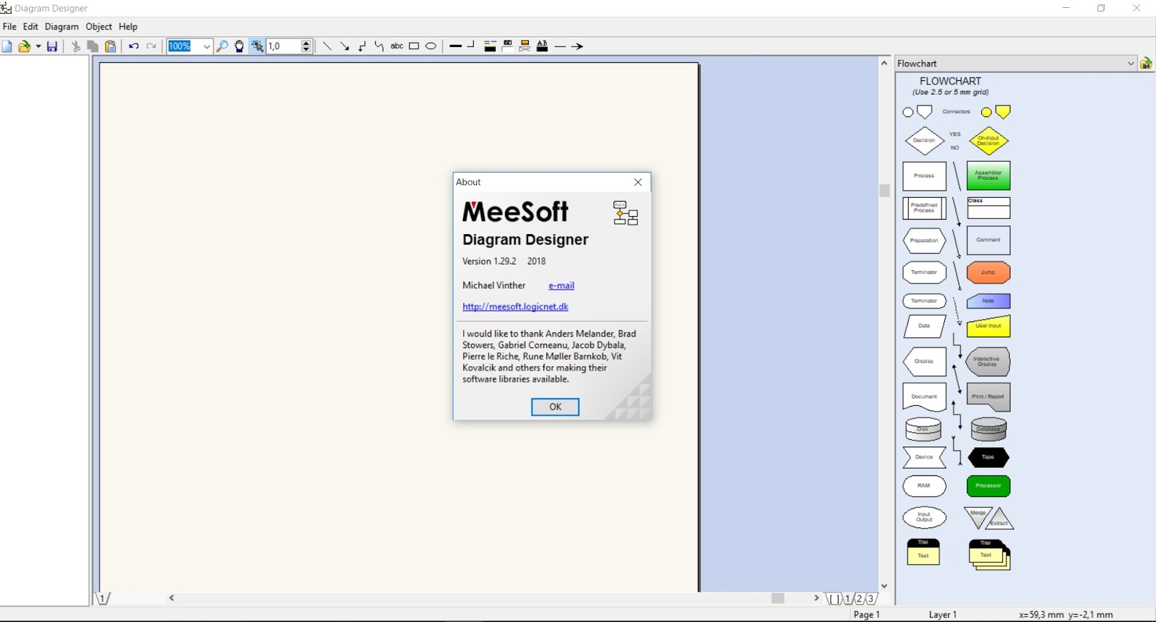Create a new diagram from the toolbar
Viewport: 1156px width, 622px height.
click(7, 46)
